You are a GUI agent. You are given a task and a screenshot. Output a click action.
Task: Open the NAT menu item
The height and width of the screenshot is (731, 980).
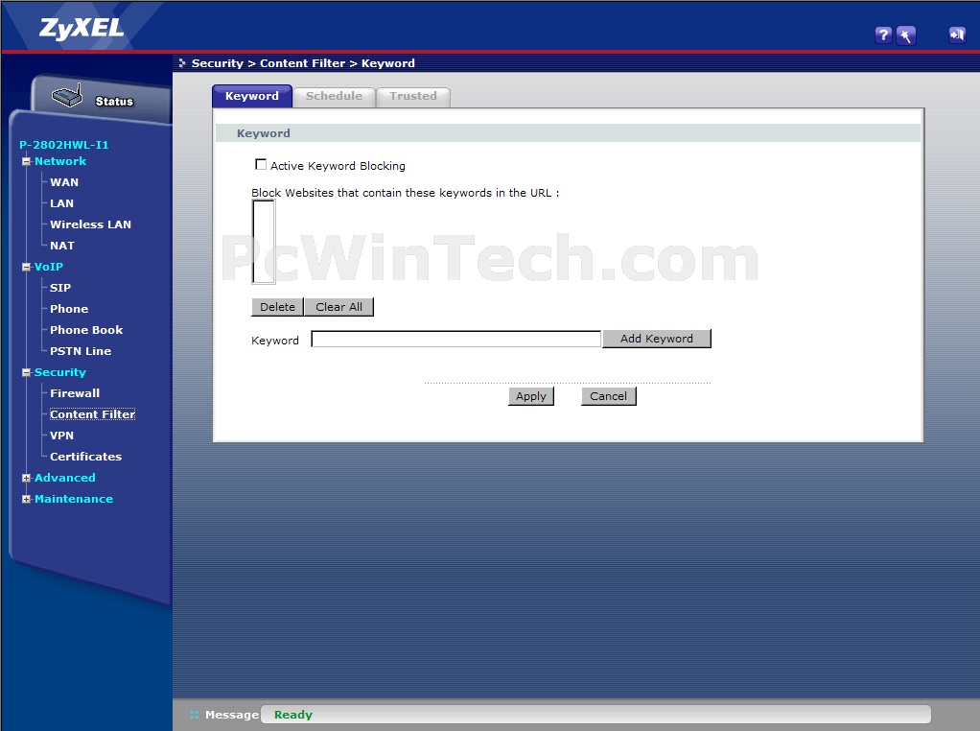tap(62, 246)
